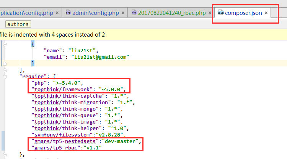The image size is (287, 159).
Task: Click the PHP icon on admin\config.php tab
Action: point(69,13)
